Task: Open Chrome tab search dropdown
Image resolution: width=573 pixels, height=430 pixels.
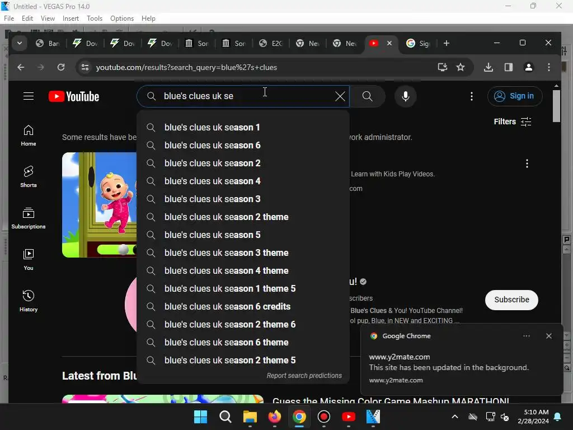Action: (20, 44)
